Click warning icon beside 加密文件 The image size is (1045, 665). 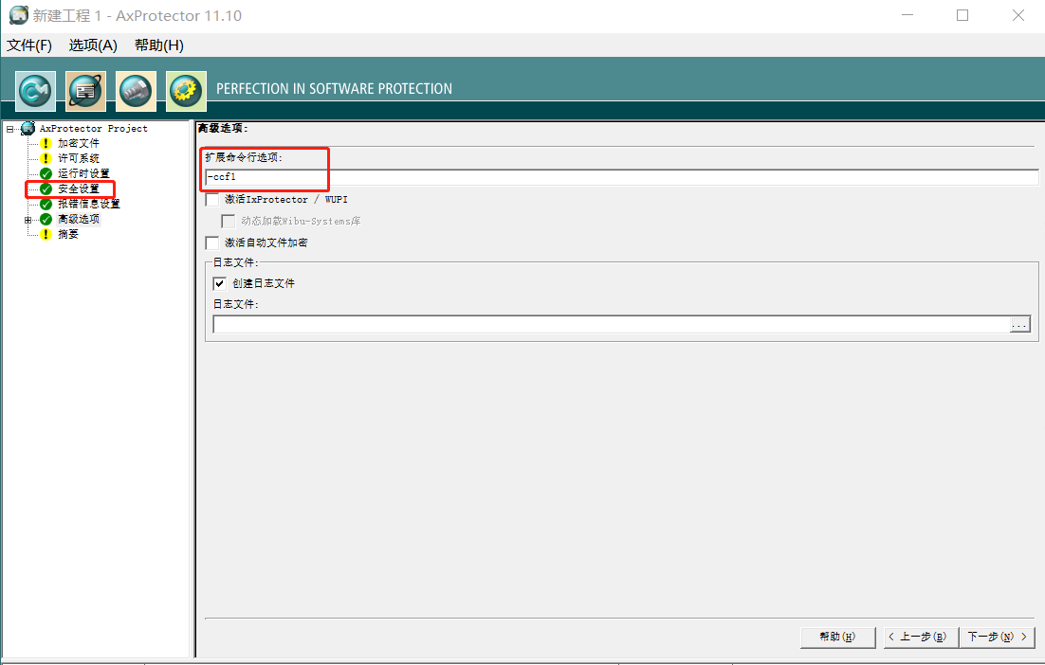46,143
